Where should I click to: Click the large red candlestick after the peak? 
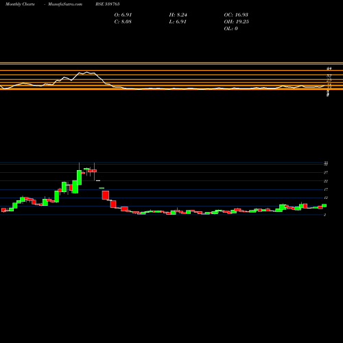click(x=106, y=195)
